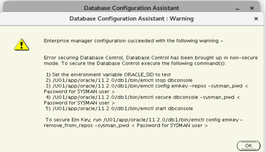Click the OK button to dismiss the warning

248,146
